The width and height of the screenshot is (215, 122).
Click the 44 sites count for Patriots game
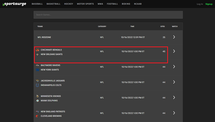[x=164, y=113]
